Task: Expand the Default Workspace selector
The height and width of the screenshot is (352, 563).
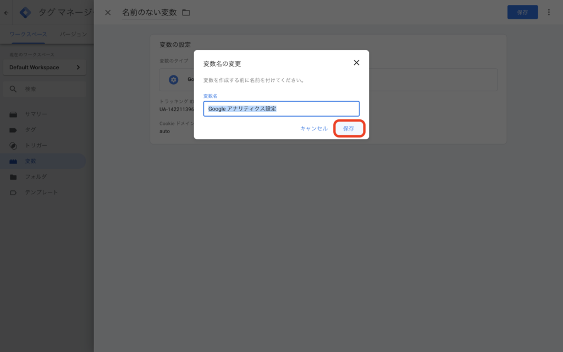Action: [x=45, y=67]
